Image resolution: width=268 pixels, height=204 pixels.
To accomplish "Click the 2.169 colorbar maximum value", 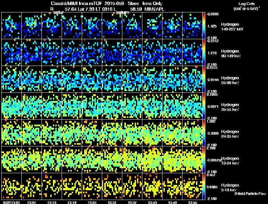I will pyautogui.click(x=211, y=148).
